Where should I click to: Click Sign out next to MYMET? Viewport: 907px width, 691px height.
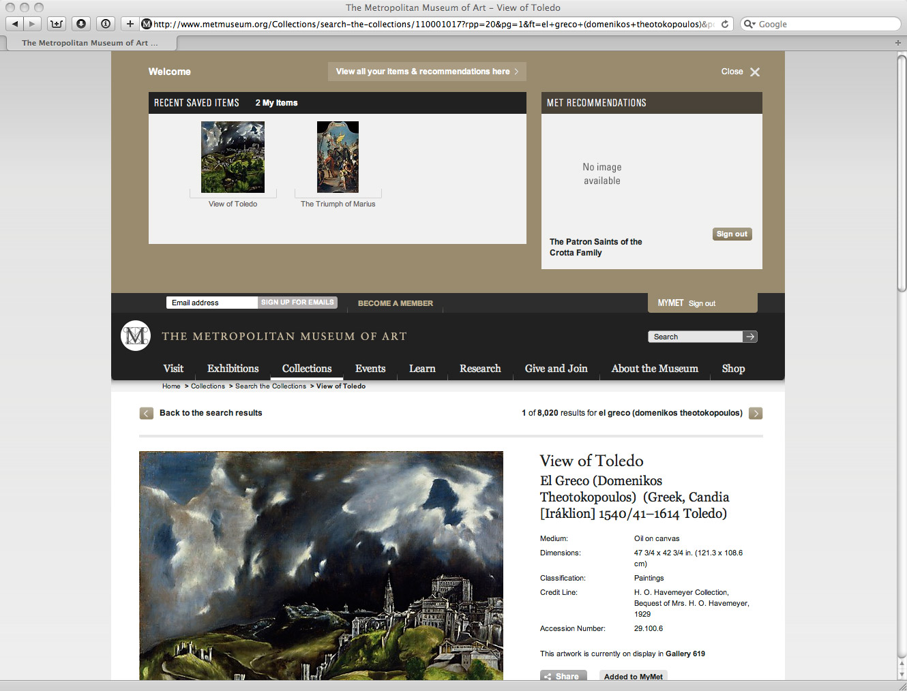click(702, 304)
